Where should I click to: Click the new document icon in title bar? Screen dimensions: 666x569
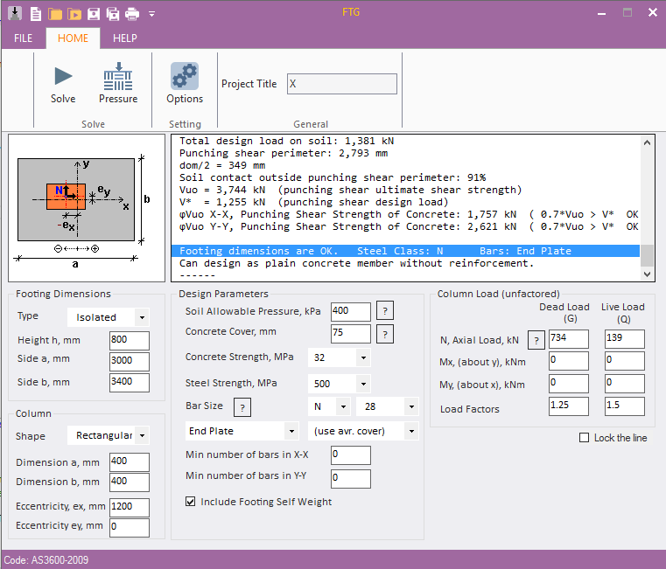click(x=36, y=13)
